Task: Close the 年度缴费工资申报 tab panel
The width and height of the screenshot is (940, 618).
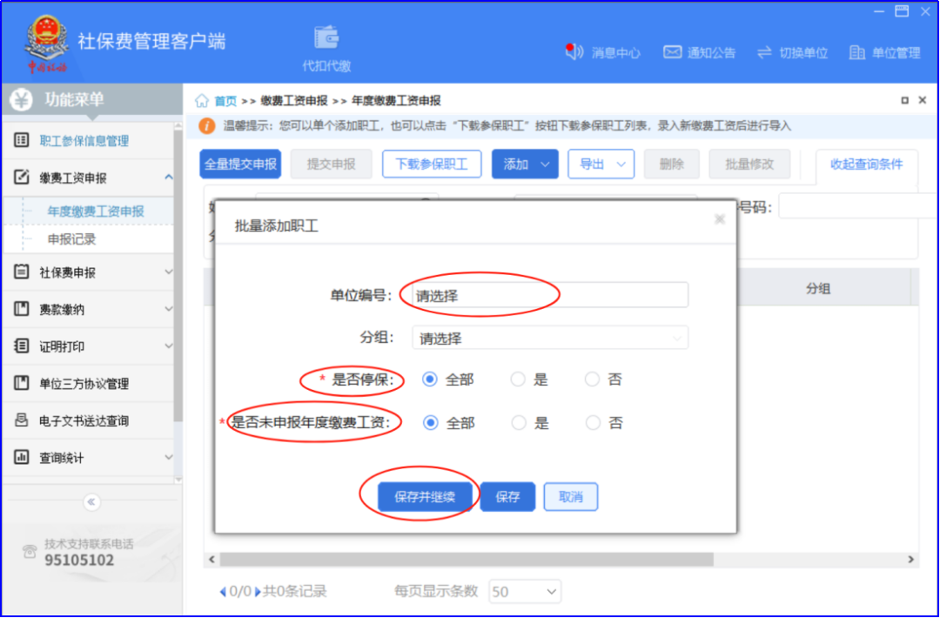Action: (923, 101)
